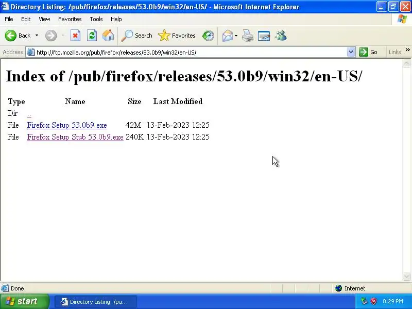Click the scrollbar down arrow
The width and height of the screenshot is (412, 309).
pyautogui.click(x=406, y=276)
